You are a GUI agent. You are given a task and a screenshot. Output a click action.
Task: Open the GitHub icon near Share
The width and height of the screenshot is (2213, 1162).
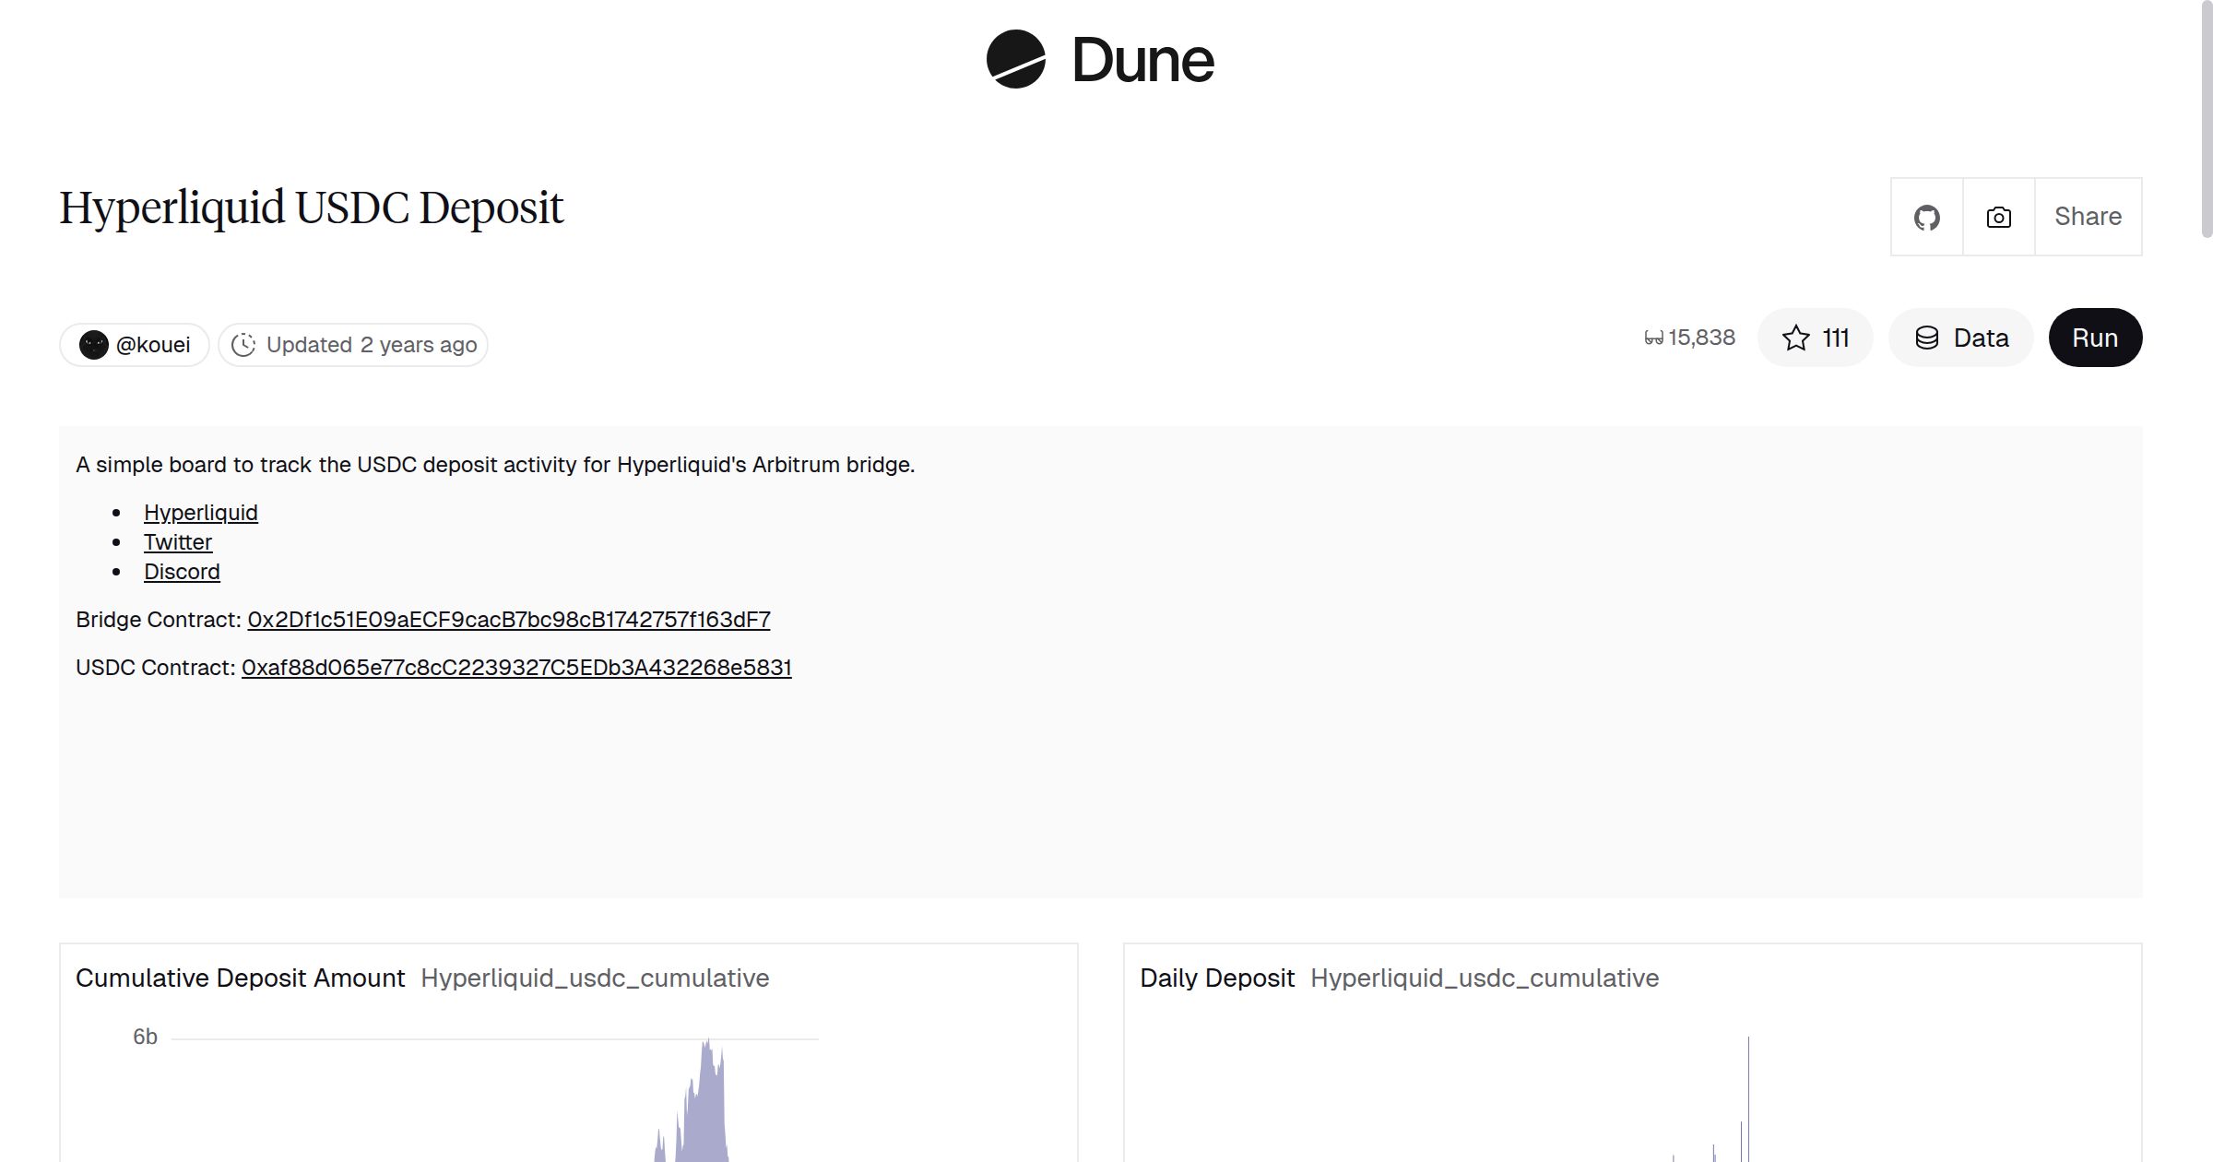[x=1926, y=216]
